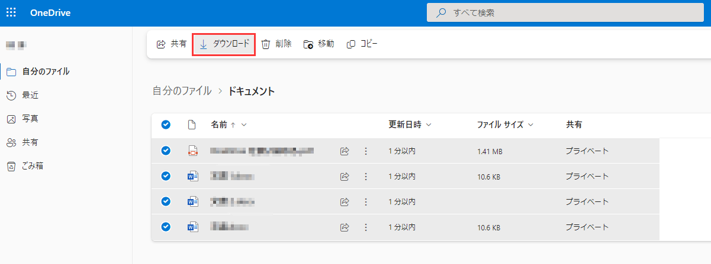Click share icon in the PDF row
The width and height of the screenshot is (711, 264).
(x=345, y=151)
